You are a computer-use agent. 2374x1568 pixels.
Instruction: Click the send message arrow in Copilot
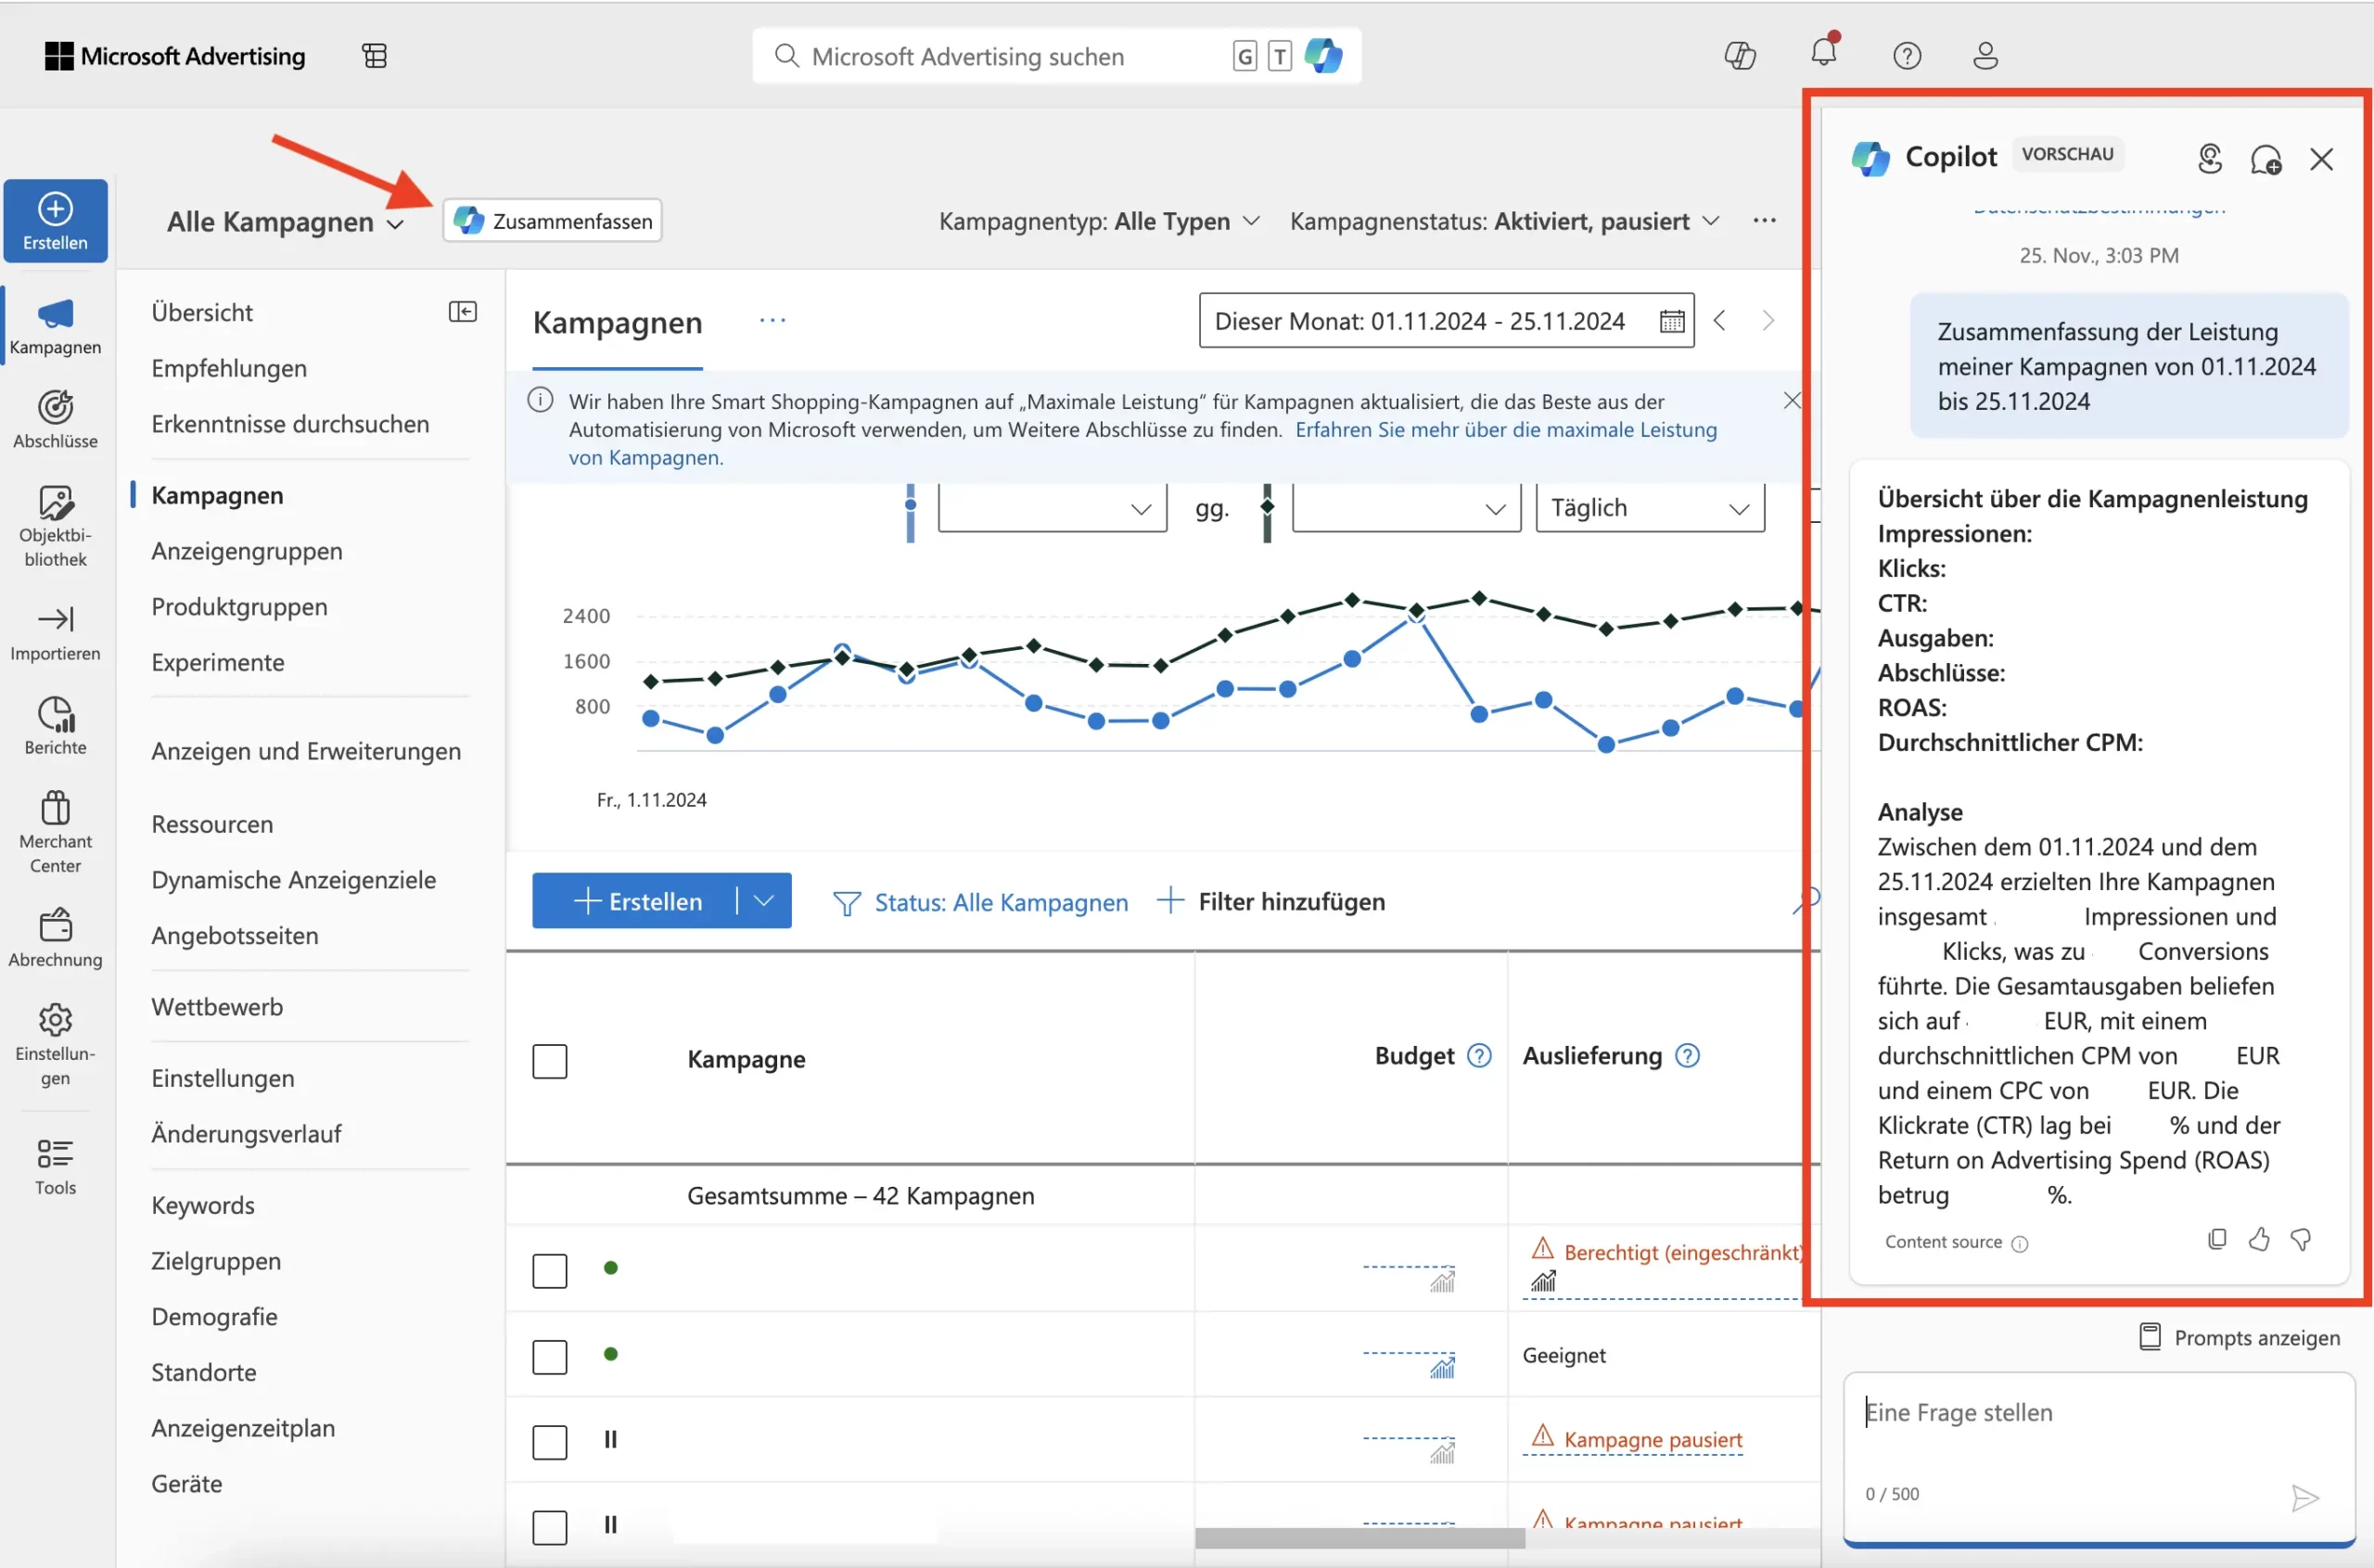(x=2304, y=1497)
